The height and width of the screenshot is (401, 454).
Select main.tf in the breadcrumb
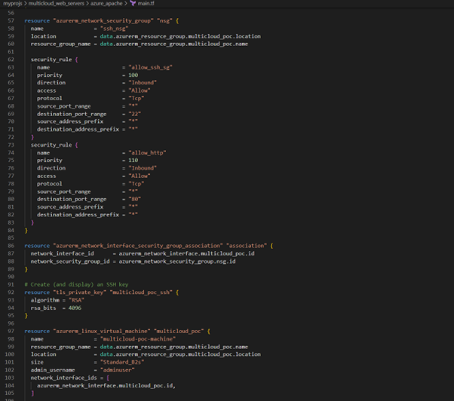point(146,4)
